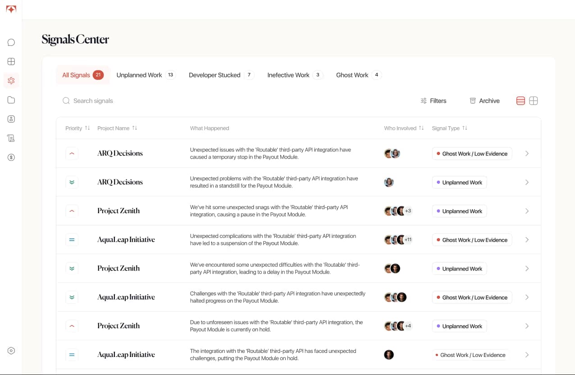
Task: Expand the second ARQ Decisions Unplanned Work chevron
Action: [x=527, y=183]
